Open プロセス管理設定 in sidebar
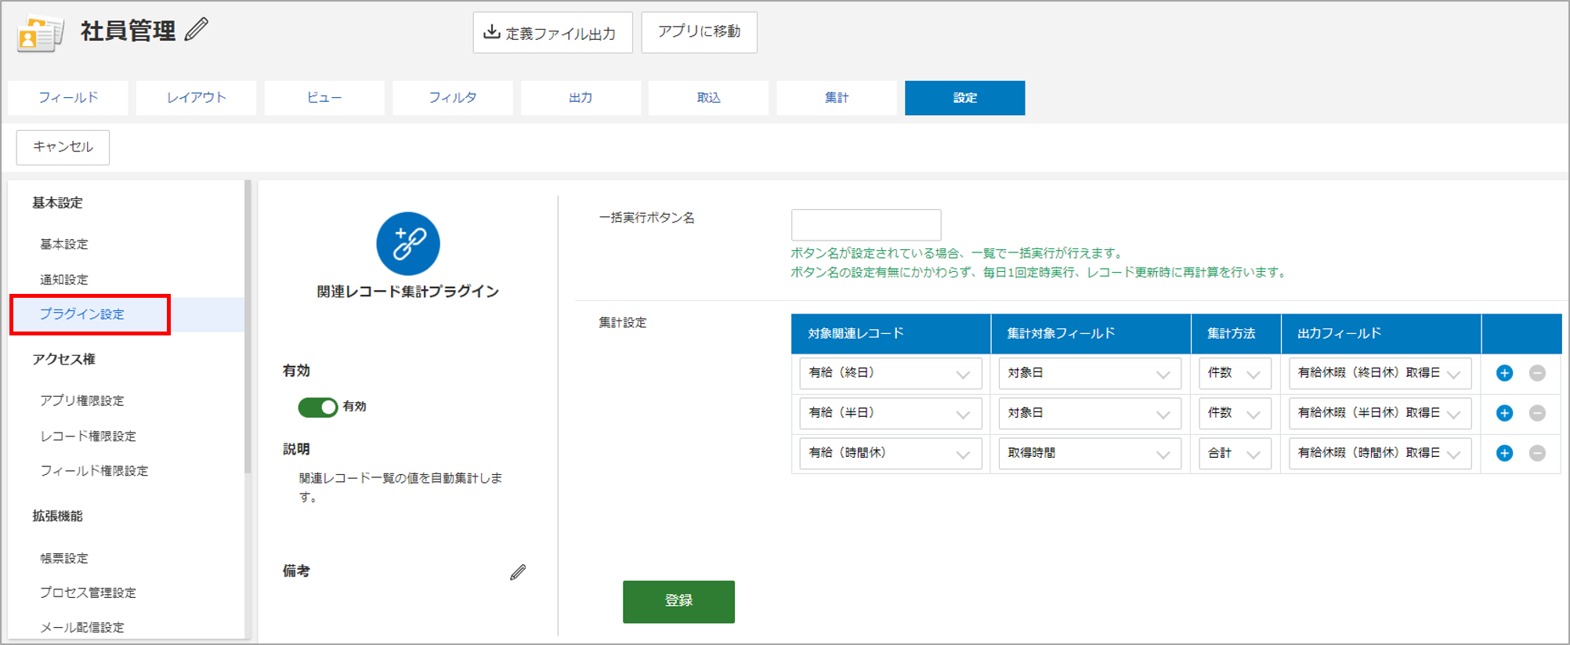The image size is (1570, 645). [x=89, y=593]
